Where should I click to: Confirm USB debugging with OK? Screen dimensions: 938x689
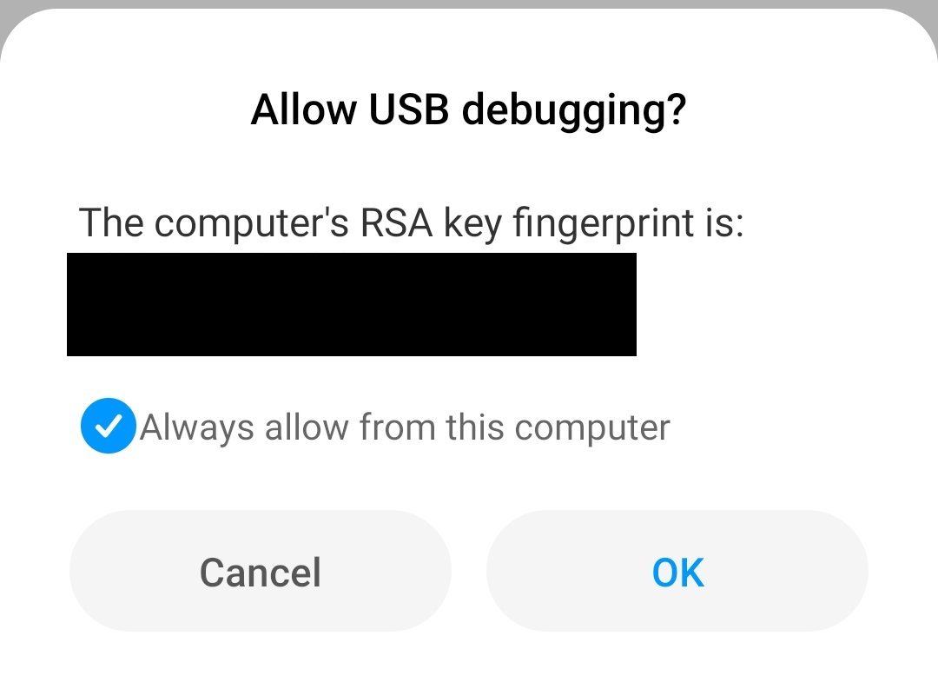[x=677, y=571]
